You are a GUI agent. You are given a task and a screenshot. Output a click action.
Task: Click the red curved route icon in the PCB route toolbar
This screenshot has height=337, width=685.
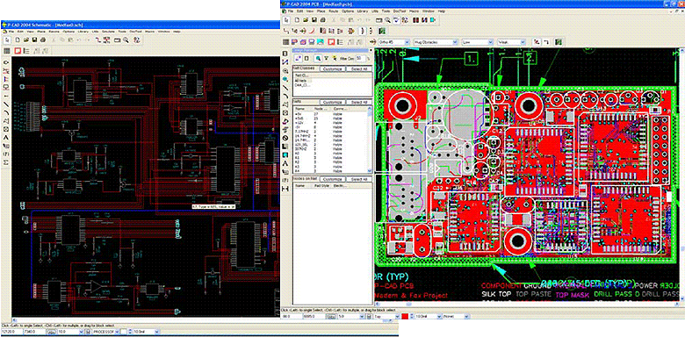pyautogui.click(x=312, y=31)
